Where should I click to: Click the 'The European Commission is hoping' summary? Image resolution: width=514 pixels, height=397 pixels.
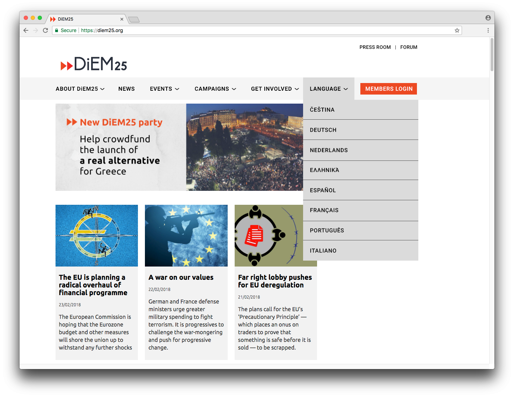[95, 332]
